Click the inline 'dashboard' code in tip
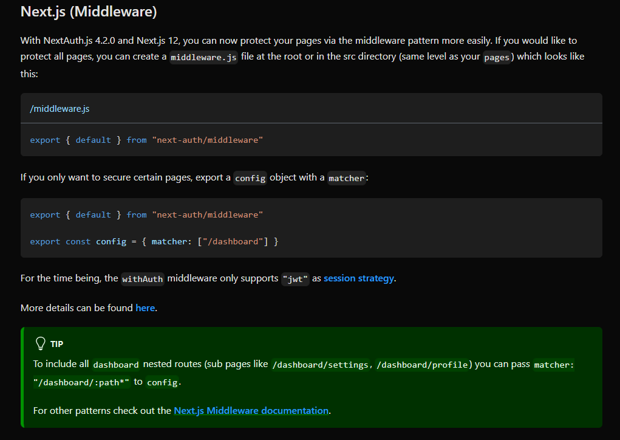This screenshot has height=440, width=620. pos(116,365)
